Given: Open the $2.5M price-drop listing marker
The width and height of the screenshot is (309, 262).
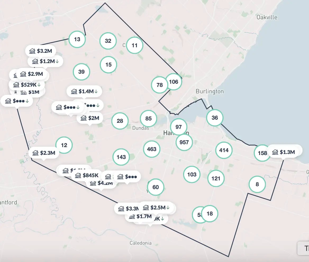Looking at the screenshot, I should click(156, 208).
